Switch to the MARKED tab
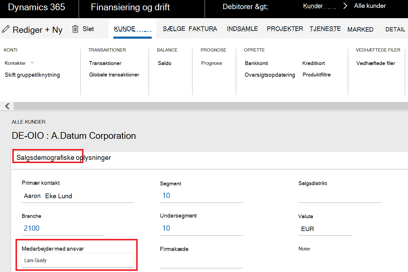Screen dimensions: 408x272 tap(360, 29)
